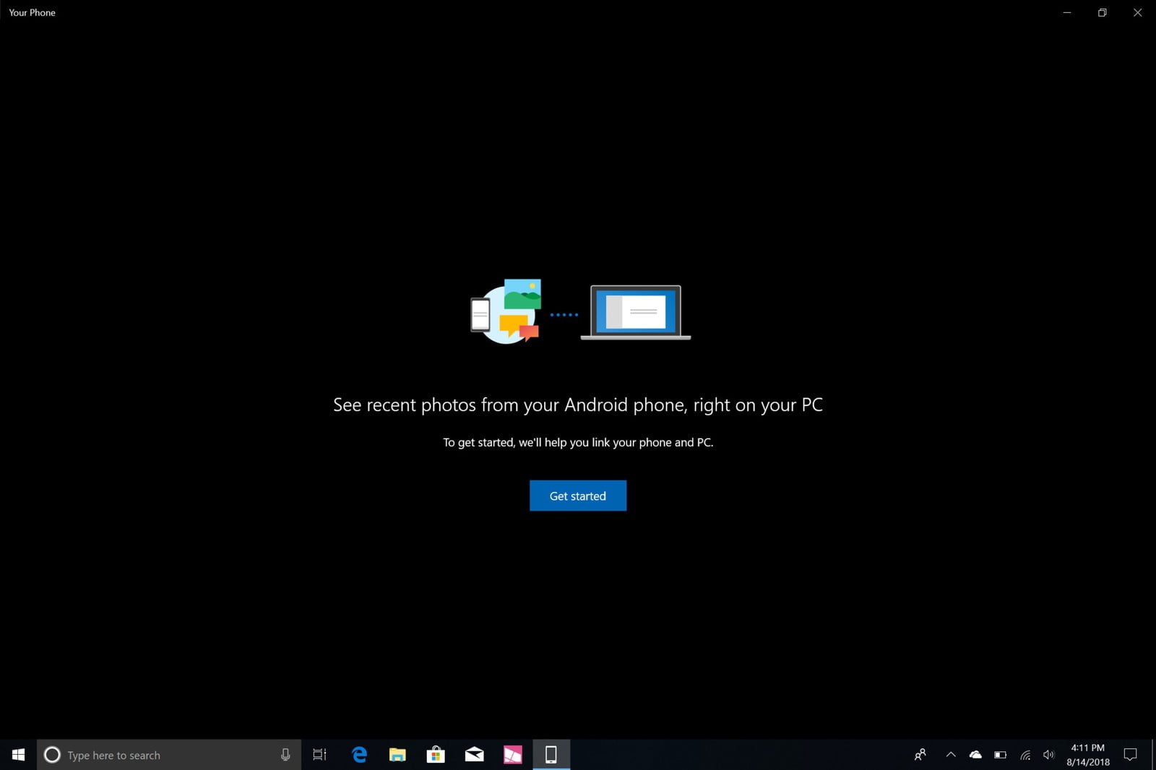Open the clock showing 4:11 PM
This screenshot has width=1156, height=770.
(1088, 755)
